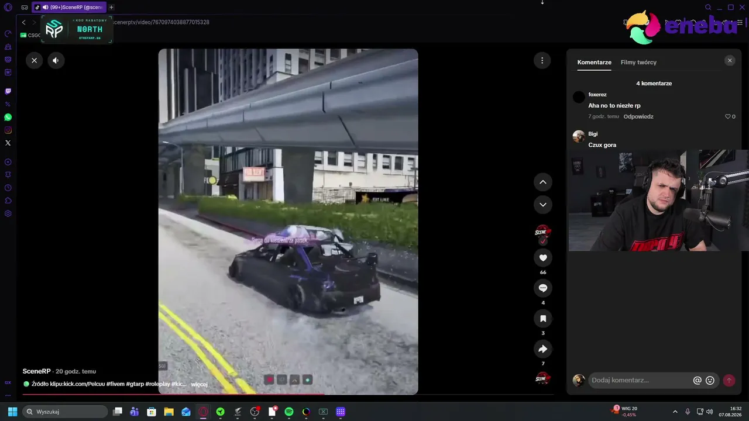Go back in browser history
Screen dimensions: 749x421
pos(23,22)
